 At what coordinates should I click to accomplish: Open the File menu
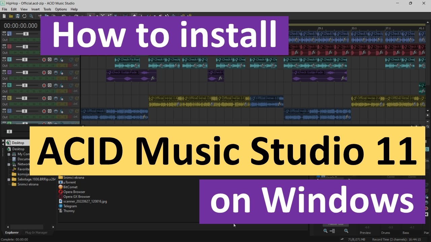[4, 9]
